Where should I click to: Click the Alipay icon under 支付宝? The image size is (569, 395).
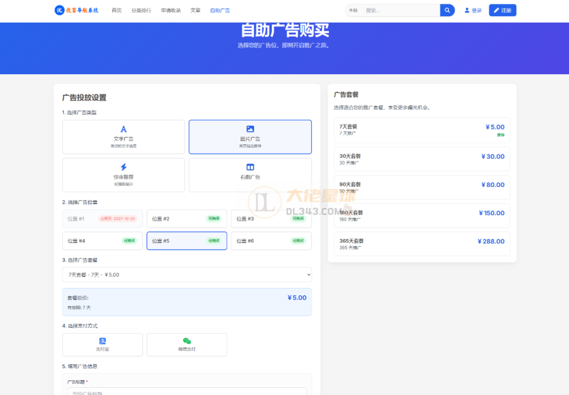click(x=102, y=340)
